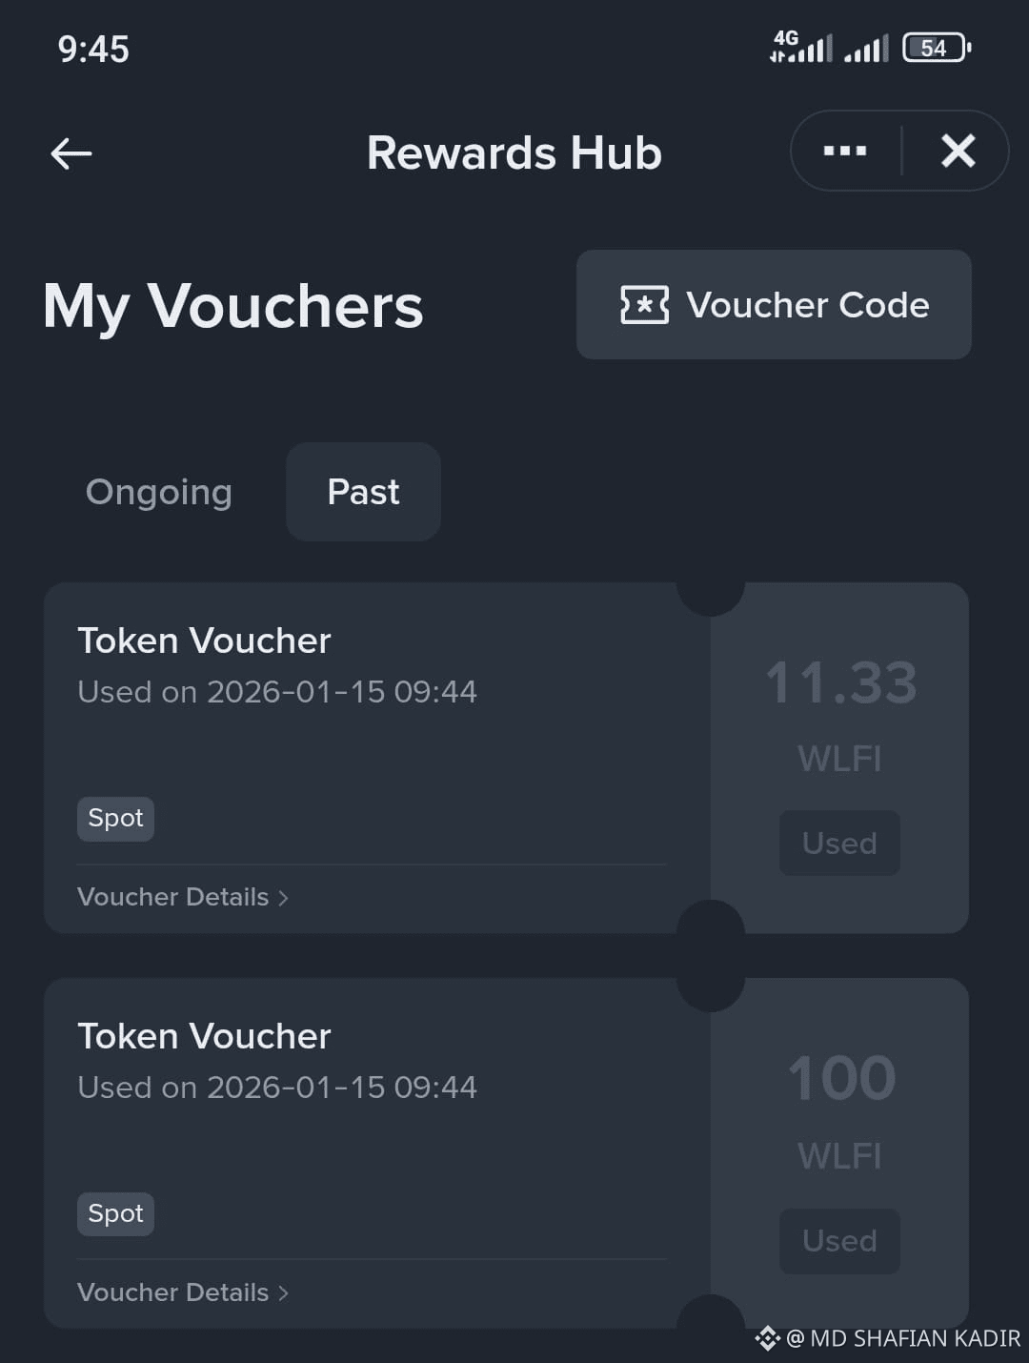Open the three-dot more options menu

point(845,151)
